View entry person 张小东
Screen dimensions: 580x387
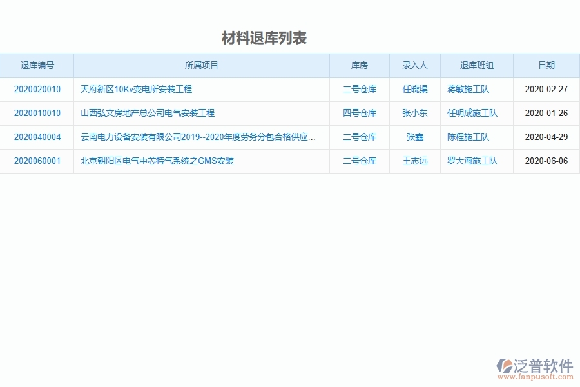414,113
